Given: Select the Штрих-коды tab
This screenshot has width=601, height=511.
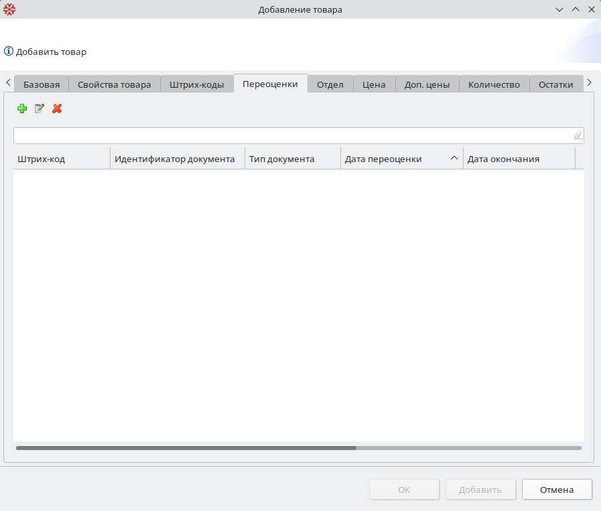Looking at the screenshot, I should coord(197,84).
